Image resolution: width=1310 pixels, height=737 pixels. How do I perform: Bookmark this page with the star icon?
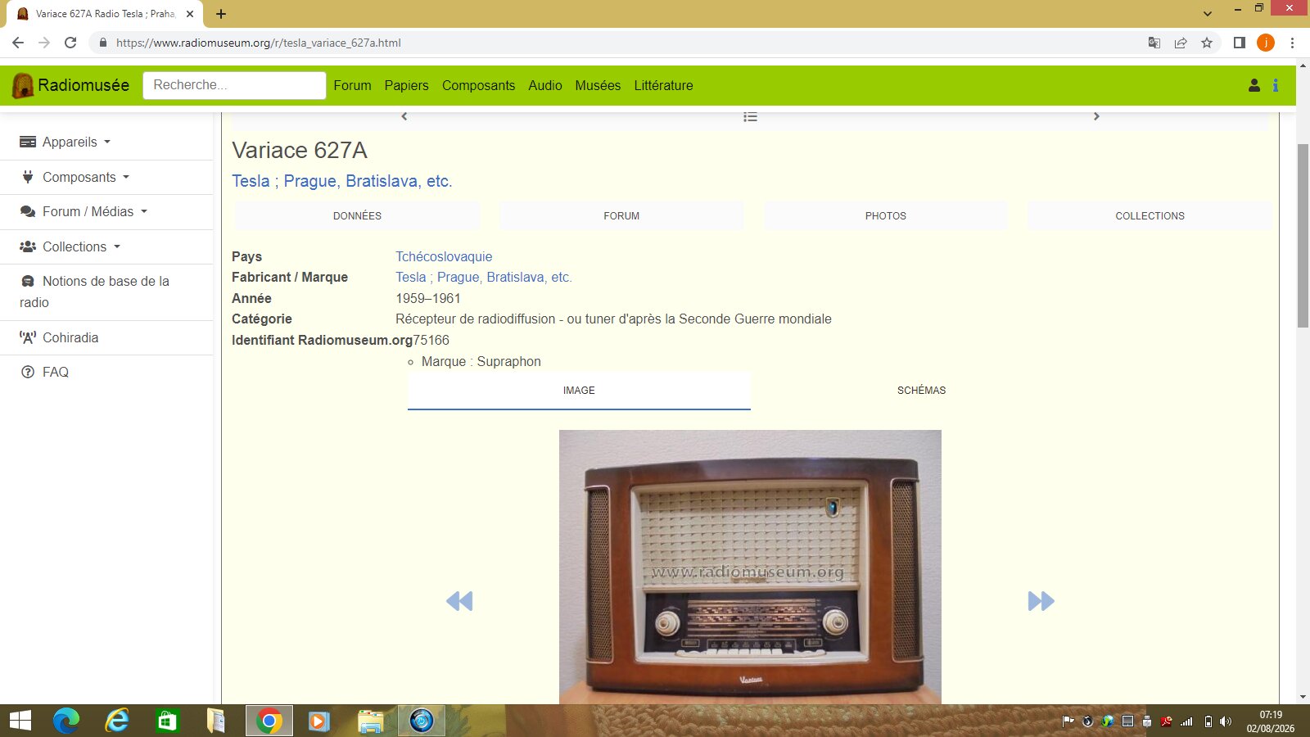point(1207,43)
